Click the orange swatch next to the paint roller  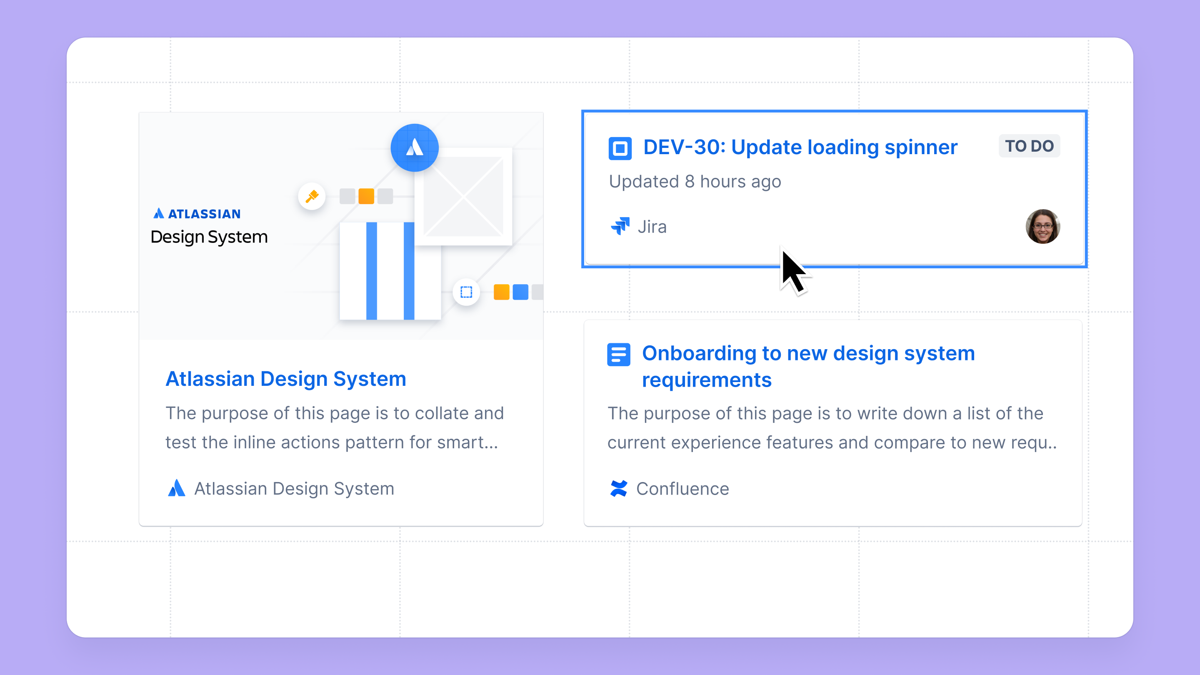366,196
